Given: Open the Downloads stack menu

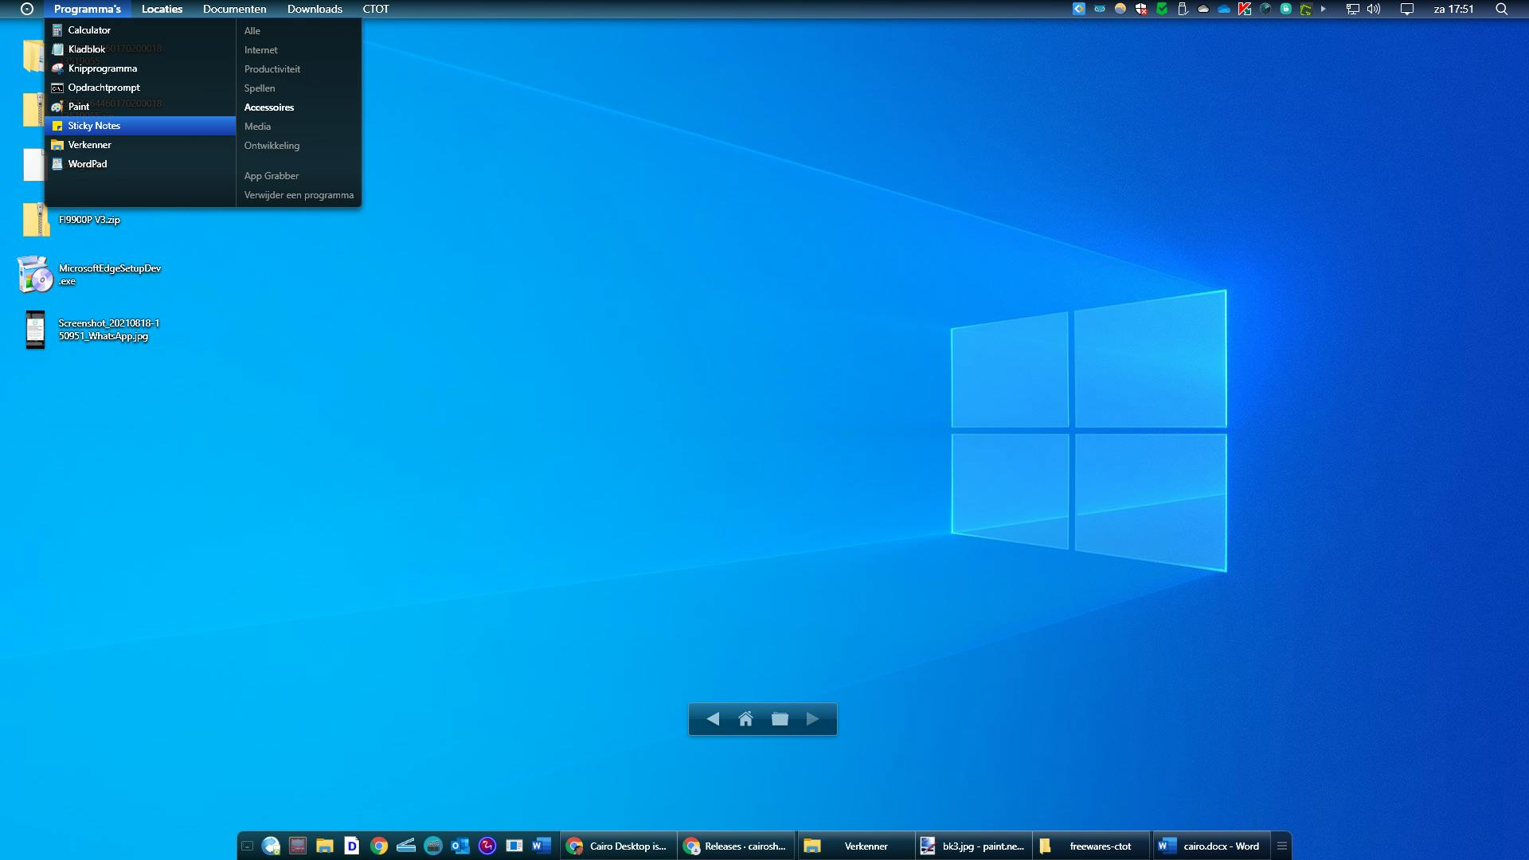Looking at the screenshot, I should (315, 9).
